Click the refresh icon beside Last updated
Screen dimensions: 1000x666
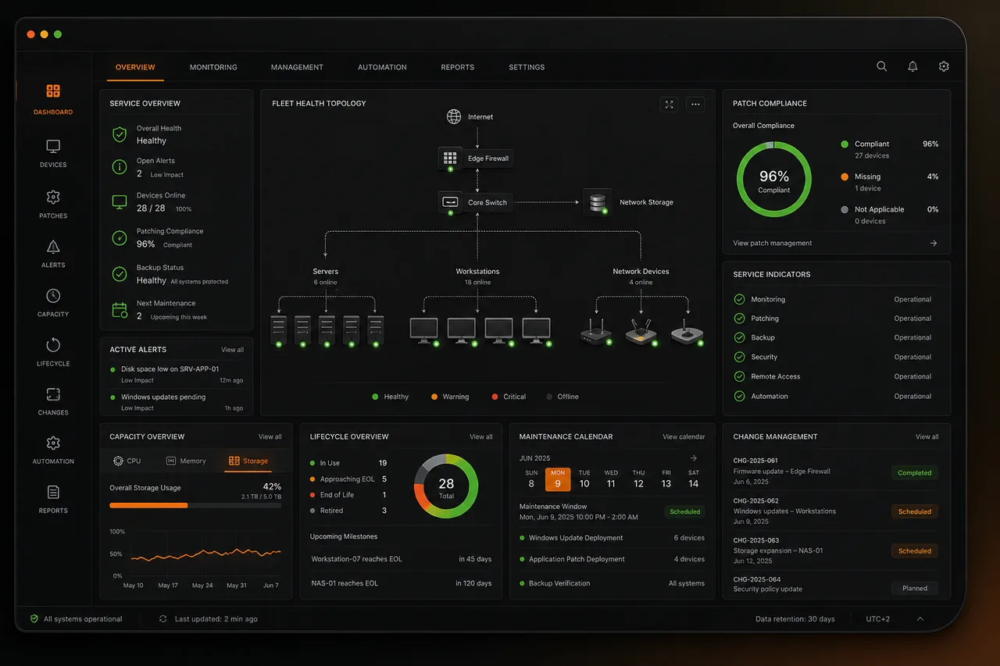click(x=163, y=618)
